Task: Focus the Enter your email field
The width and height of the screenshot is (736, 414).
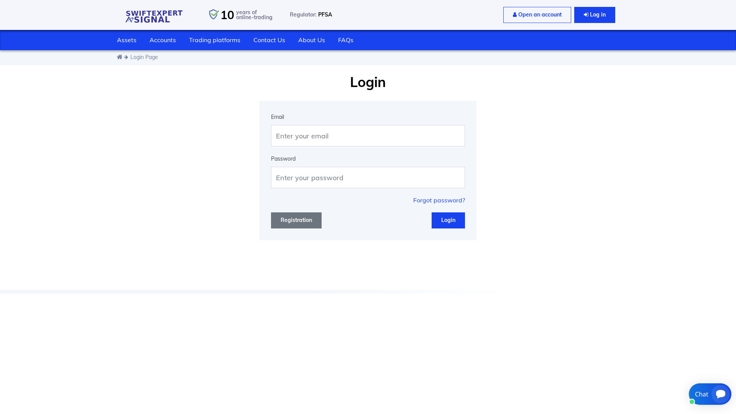Action: pyautogui.click(x=368, y=136)
